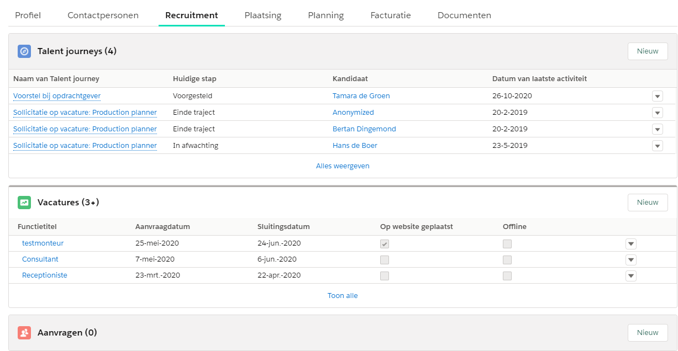The image size is (678, 351).
Task: Expand row actions menu for Hans de Boer
Action: tap(657, 146)
